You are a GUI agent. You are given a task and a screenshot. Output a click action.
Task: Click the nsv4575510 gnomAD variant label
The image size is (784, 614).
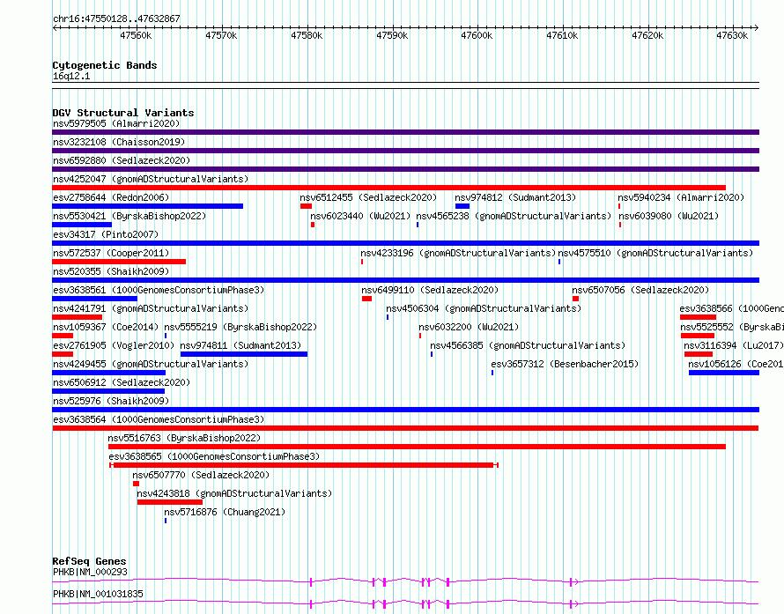[655, 253]
